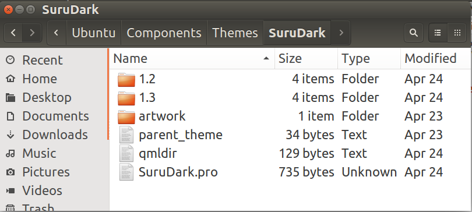Click the Unknown type cell
This screenshot has width=472, height=212.
(x=369, y=172)
